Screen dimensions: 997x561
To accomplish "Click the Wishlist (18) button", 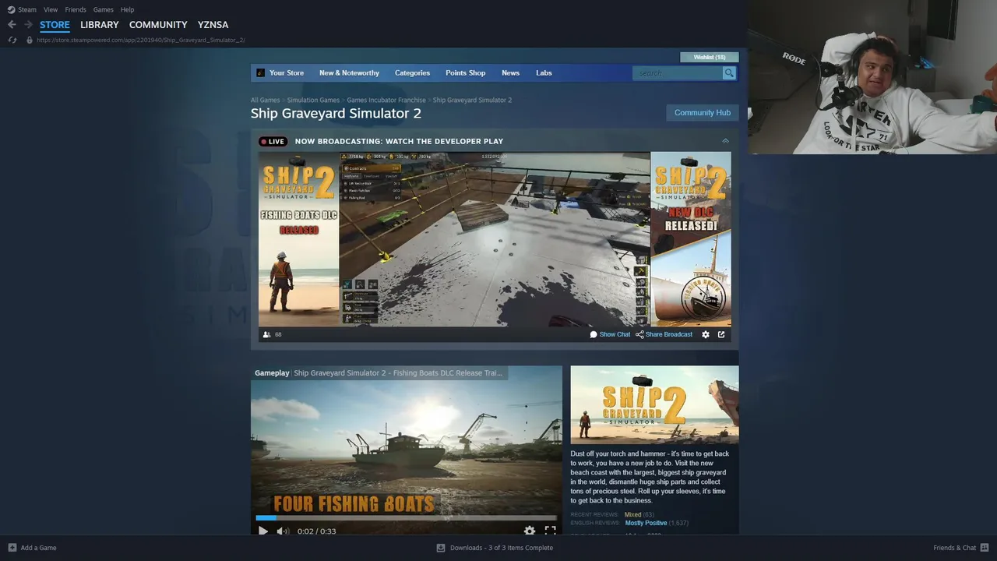I will [710, 57].
